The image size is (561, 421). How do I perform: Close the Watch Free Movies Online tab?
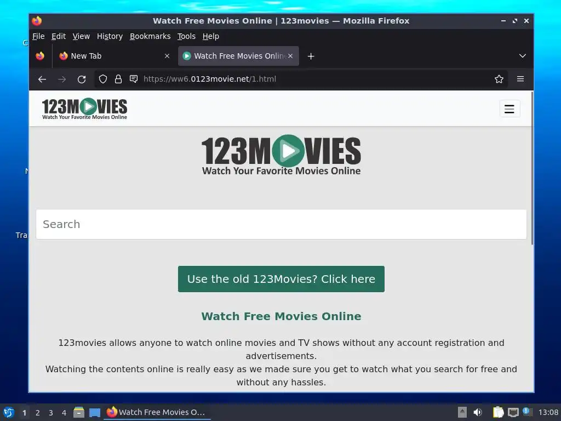[x=290, y=56]
